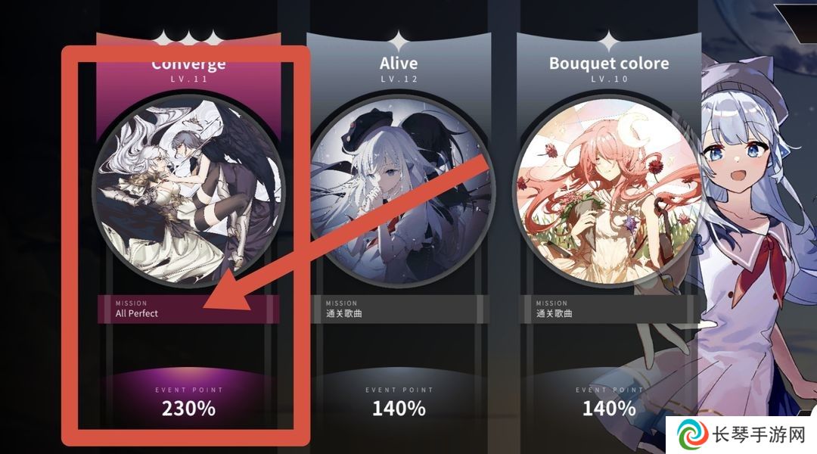Click the LV.10 level label

(609, 79)
